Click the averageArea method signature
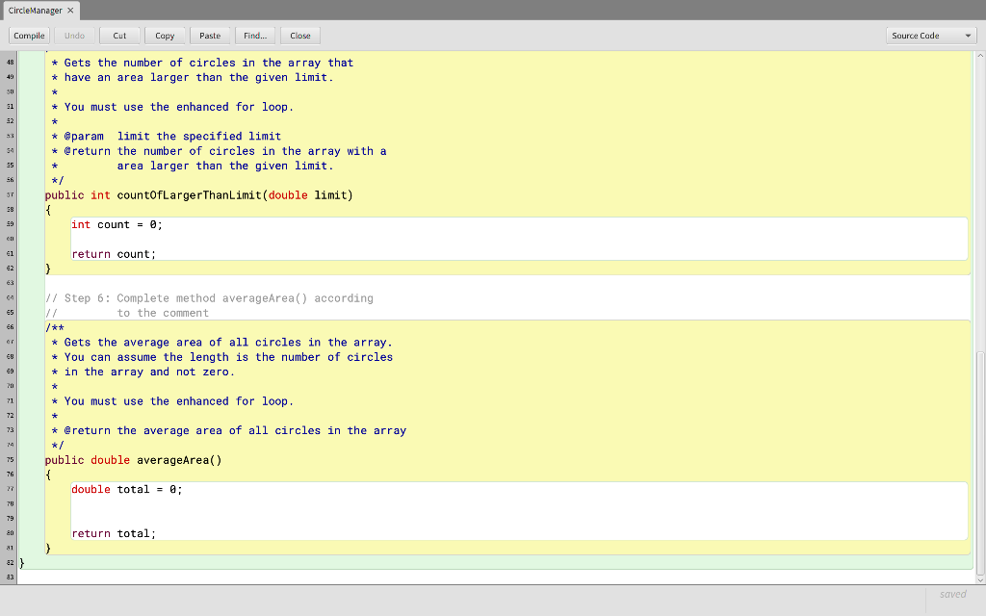Viewport: 986px width, 616px height. click(135, 459)
